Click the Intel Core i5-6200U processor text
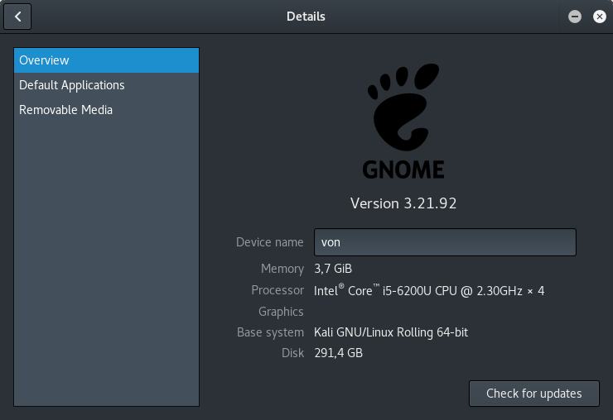This screenshot has width=613, height=420. click(429, 290)
